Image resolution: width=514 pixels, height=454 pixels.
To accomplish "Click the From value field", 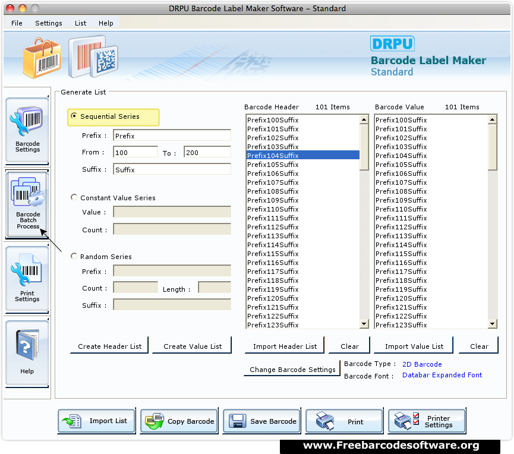I will 135,153.
